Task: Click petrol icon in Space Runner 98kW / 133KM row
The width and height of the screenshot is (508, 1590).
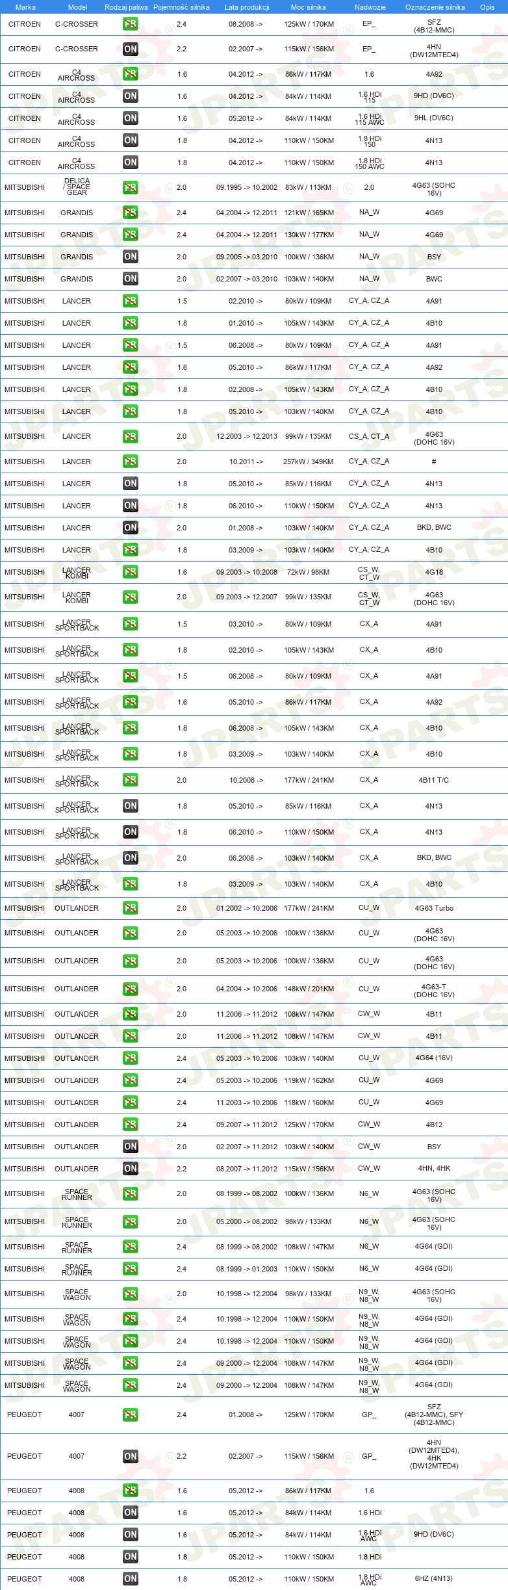Action: tap(131, 1222)
